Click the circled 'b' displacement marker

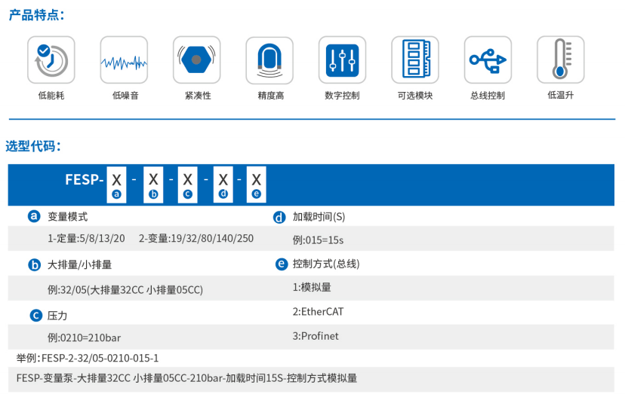[34, 264]
